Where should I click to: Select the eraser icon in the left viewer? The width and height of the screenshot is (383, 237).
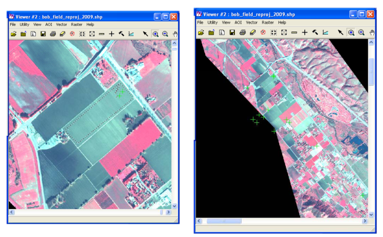pyautogui.click(x=62, y=34)
